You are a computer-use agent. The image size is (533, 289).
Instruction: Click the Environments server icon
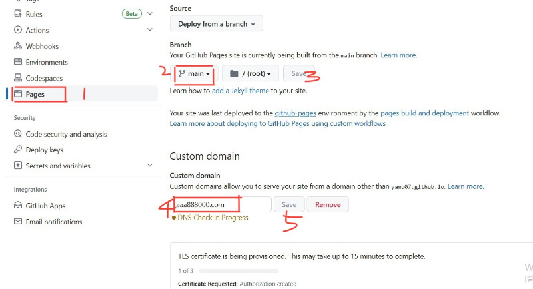point(18,61)
